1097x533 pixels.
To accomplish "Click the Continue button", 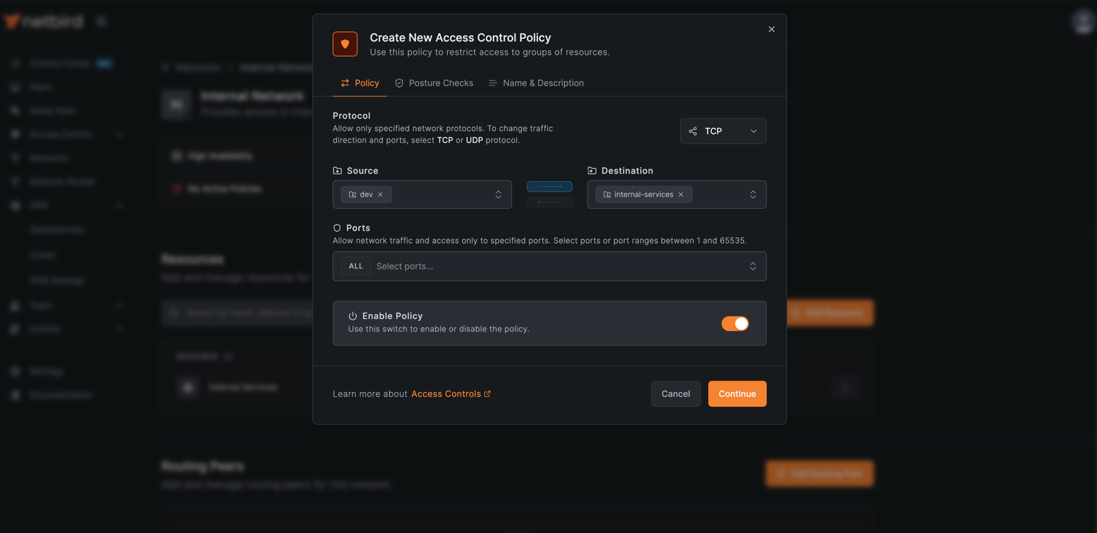I will point(737,394).
